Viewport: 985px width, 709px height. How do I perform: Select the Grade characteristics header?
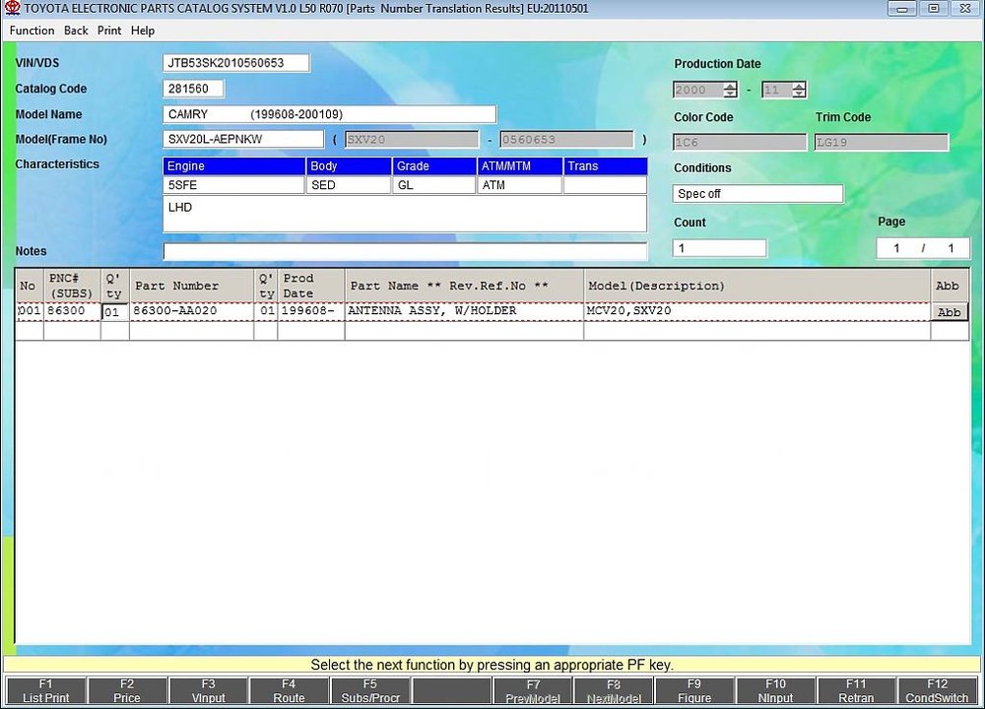[434, 165]
